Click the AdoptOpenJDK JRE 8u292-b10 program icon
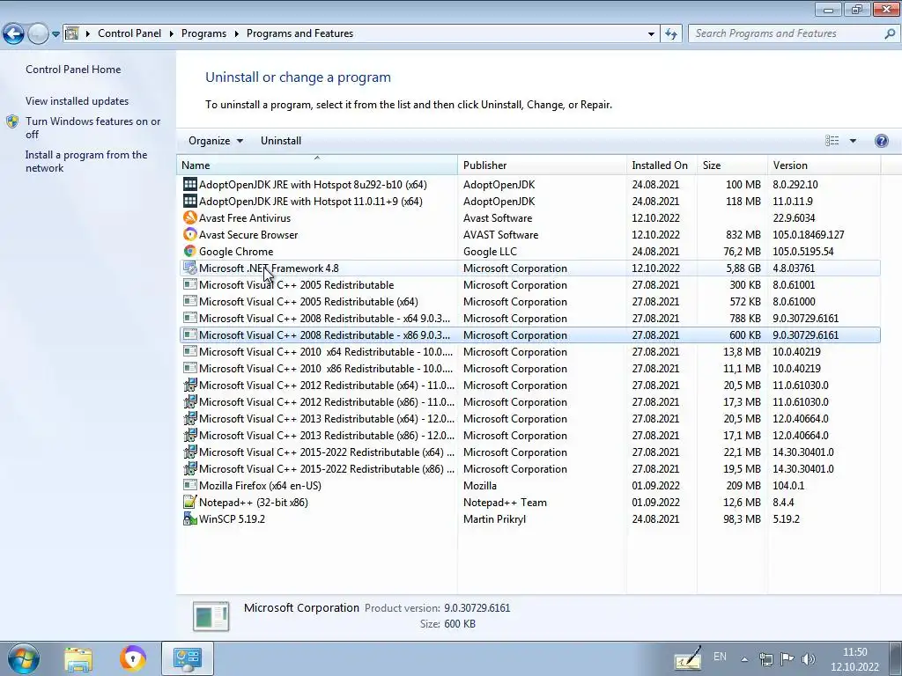The width and height of the screenshot is (902, 676). point(190,185)
